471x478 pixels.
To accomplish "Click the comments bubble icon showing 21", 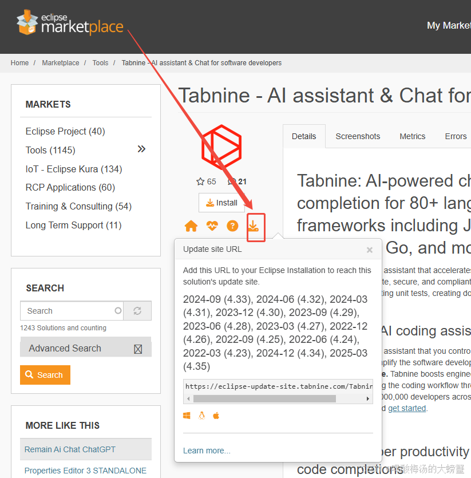I will (232, 181).
